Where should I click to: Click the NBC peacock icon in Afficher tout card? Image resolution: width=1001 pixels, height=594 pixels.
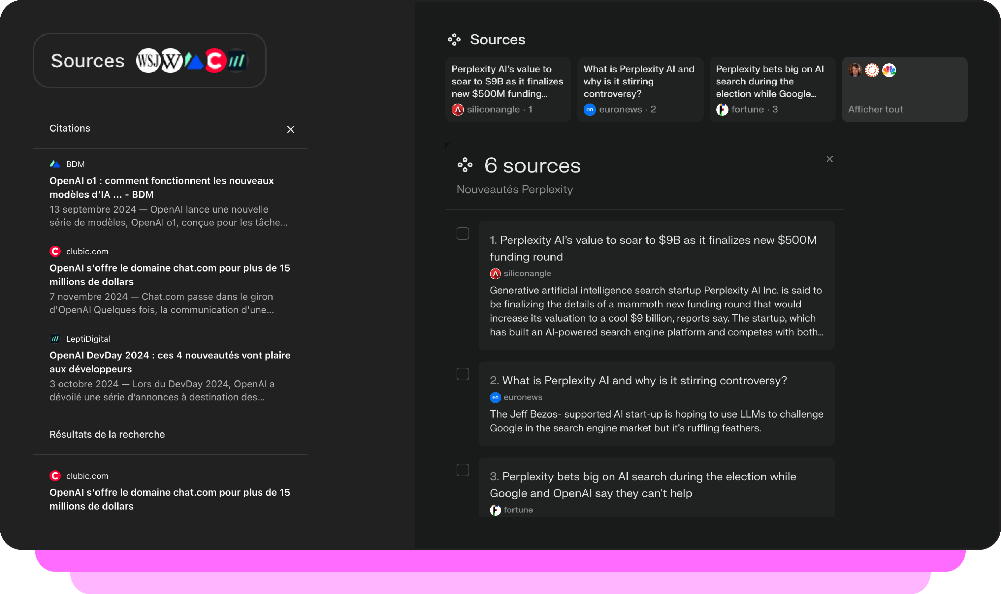click(889, 71)
